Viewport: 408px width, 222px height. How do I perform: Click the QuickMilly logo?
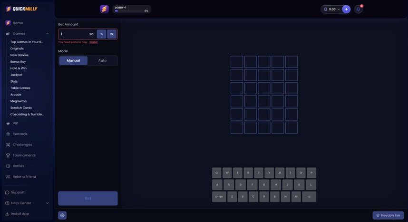coord(22,9)
